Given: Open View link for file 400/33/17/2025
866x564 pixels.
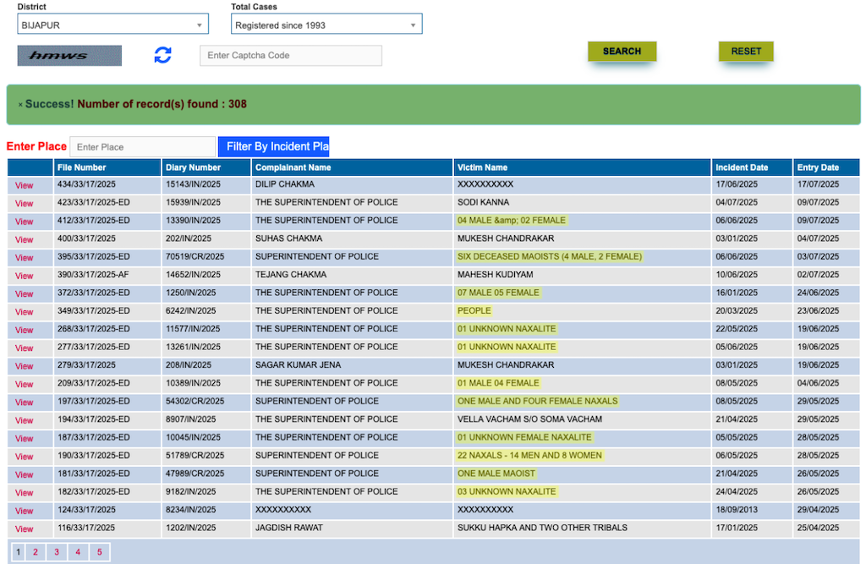Looking at the screenshot, I should pyautogui.click(x=24, y=239).
